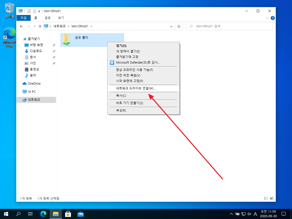292x219 pixels.
Task: Open the Explorer help question mark icon
Action: tap(273, 18)
